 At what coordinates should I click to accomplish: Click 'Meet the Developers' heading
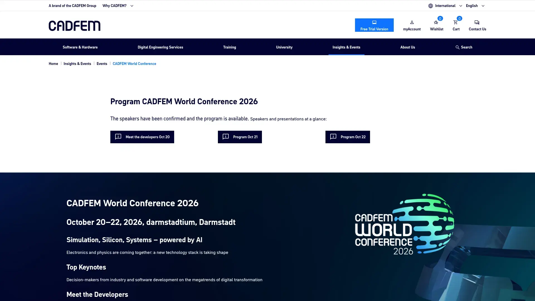click(97, 294)
